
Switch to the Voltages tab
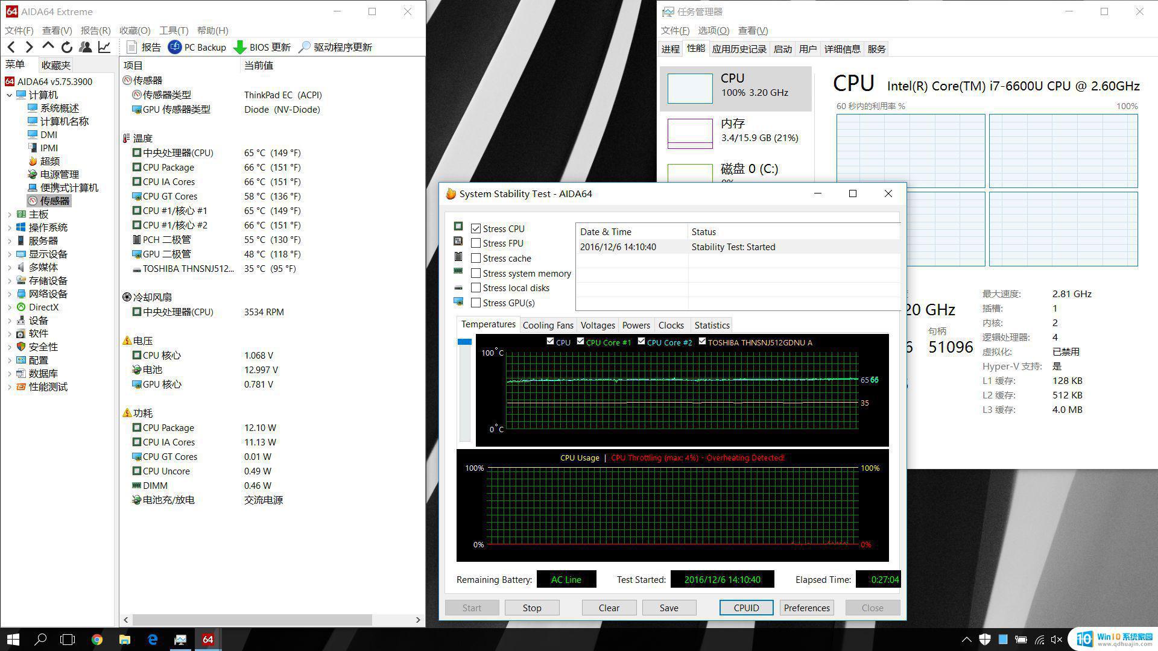[598, 325]
